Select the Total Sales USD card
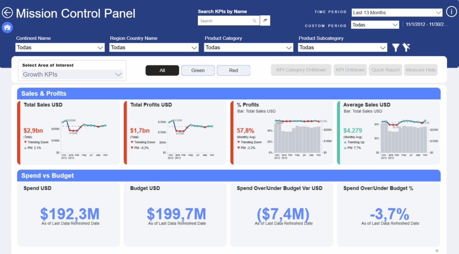Viewport: 459px width, 254px height. [69, 133]
